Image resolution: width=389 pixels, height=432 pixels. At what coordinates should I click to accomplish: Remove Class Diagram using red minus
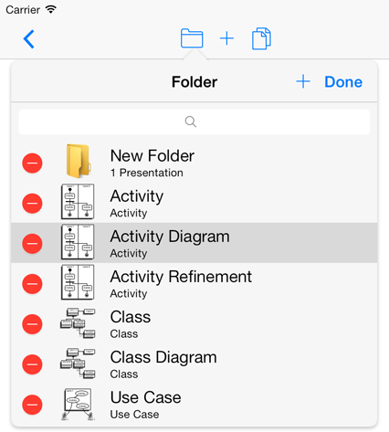pyautogui.click(x=32, y=364)
